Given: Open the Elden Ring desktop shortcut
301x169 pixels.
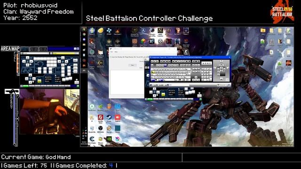Looking at the screenshot, I should tap(109, 41).
